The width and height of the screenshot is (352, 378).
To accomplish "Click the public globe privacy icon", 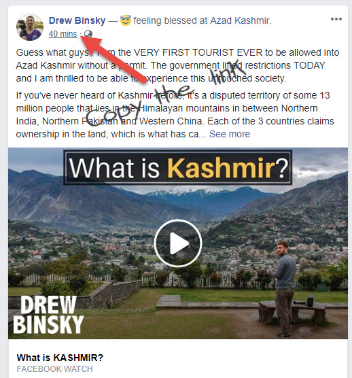I will click(x=88, y=34).
